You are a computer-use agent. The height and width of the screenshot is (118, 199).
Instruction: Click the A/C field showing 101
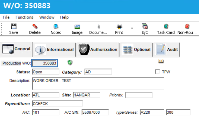[46, 112]
